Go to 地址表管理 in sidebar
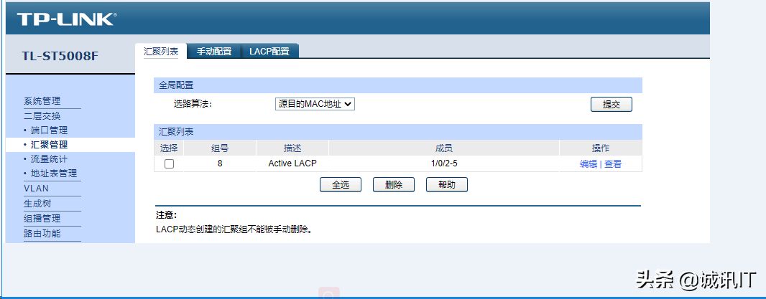Screen dimensions: 766x299 click(53, 174)
